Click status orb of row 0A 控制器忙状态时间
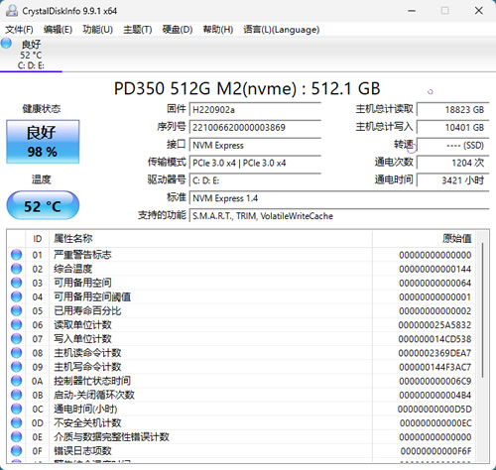This screenshot has width=496, height=470. click(16, 381)
